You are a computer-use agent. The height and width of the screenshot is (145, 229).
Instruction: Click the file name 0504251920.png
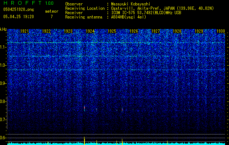tap(19, 9)
